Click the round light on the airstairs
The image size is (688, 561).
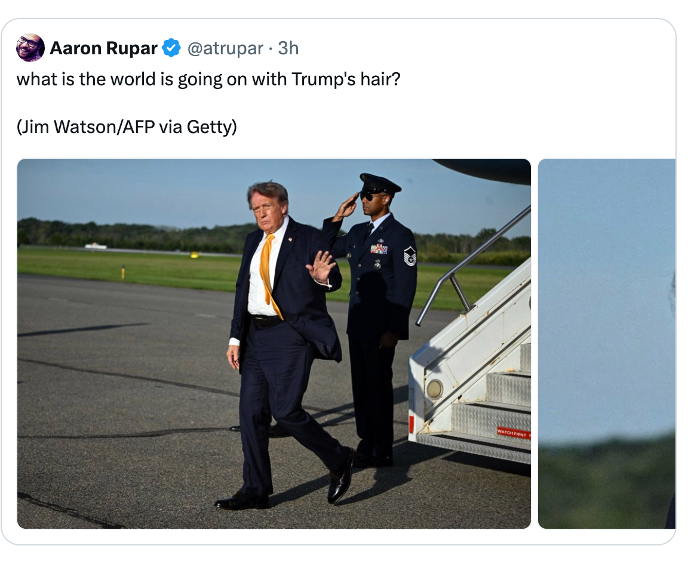(x=434, y=389)
